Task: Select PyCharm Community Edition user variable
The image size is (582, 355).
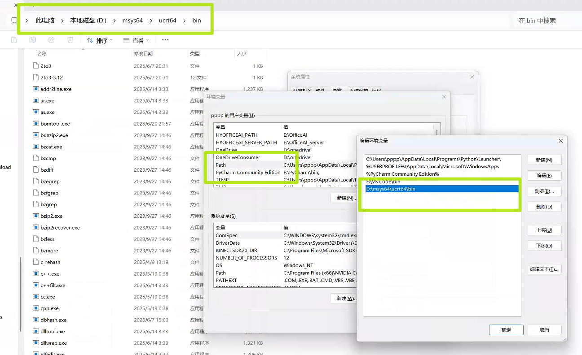Action: 248,172
